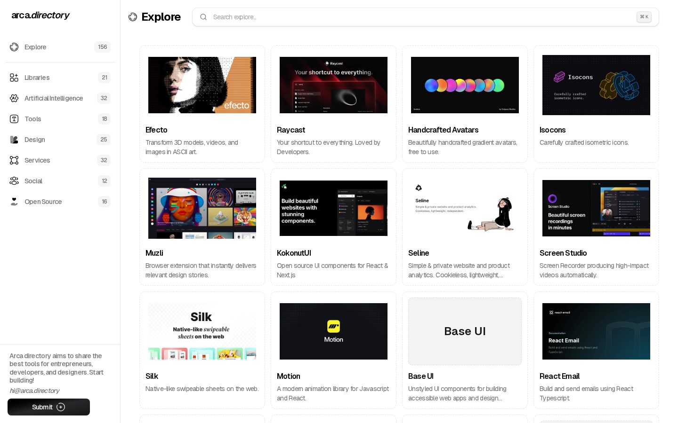This screenshot has height=423, width=678.
Task: Click the Screen Studio card title
Action: [x=563, y=253]
